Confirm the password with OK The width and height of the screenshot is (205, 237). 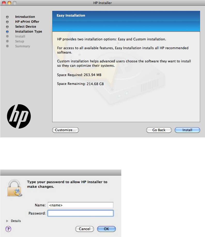(x=106, y=229)
